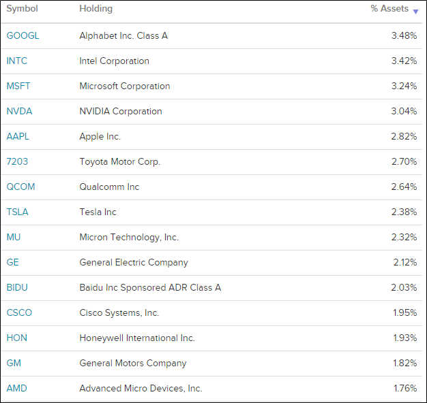Open the AAPL symbol link
This screenshot has height=403, width=427.
coord(18,136)
